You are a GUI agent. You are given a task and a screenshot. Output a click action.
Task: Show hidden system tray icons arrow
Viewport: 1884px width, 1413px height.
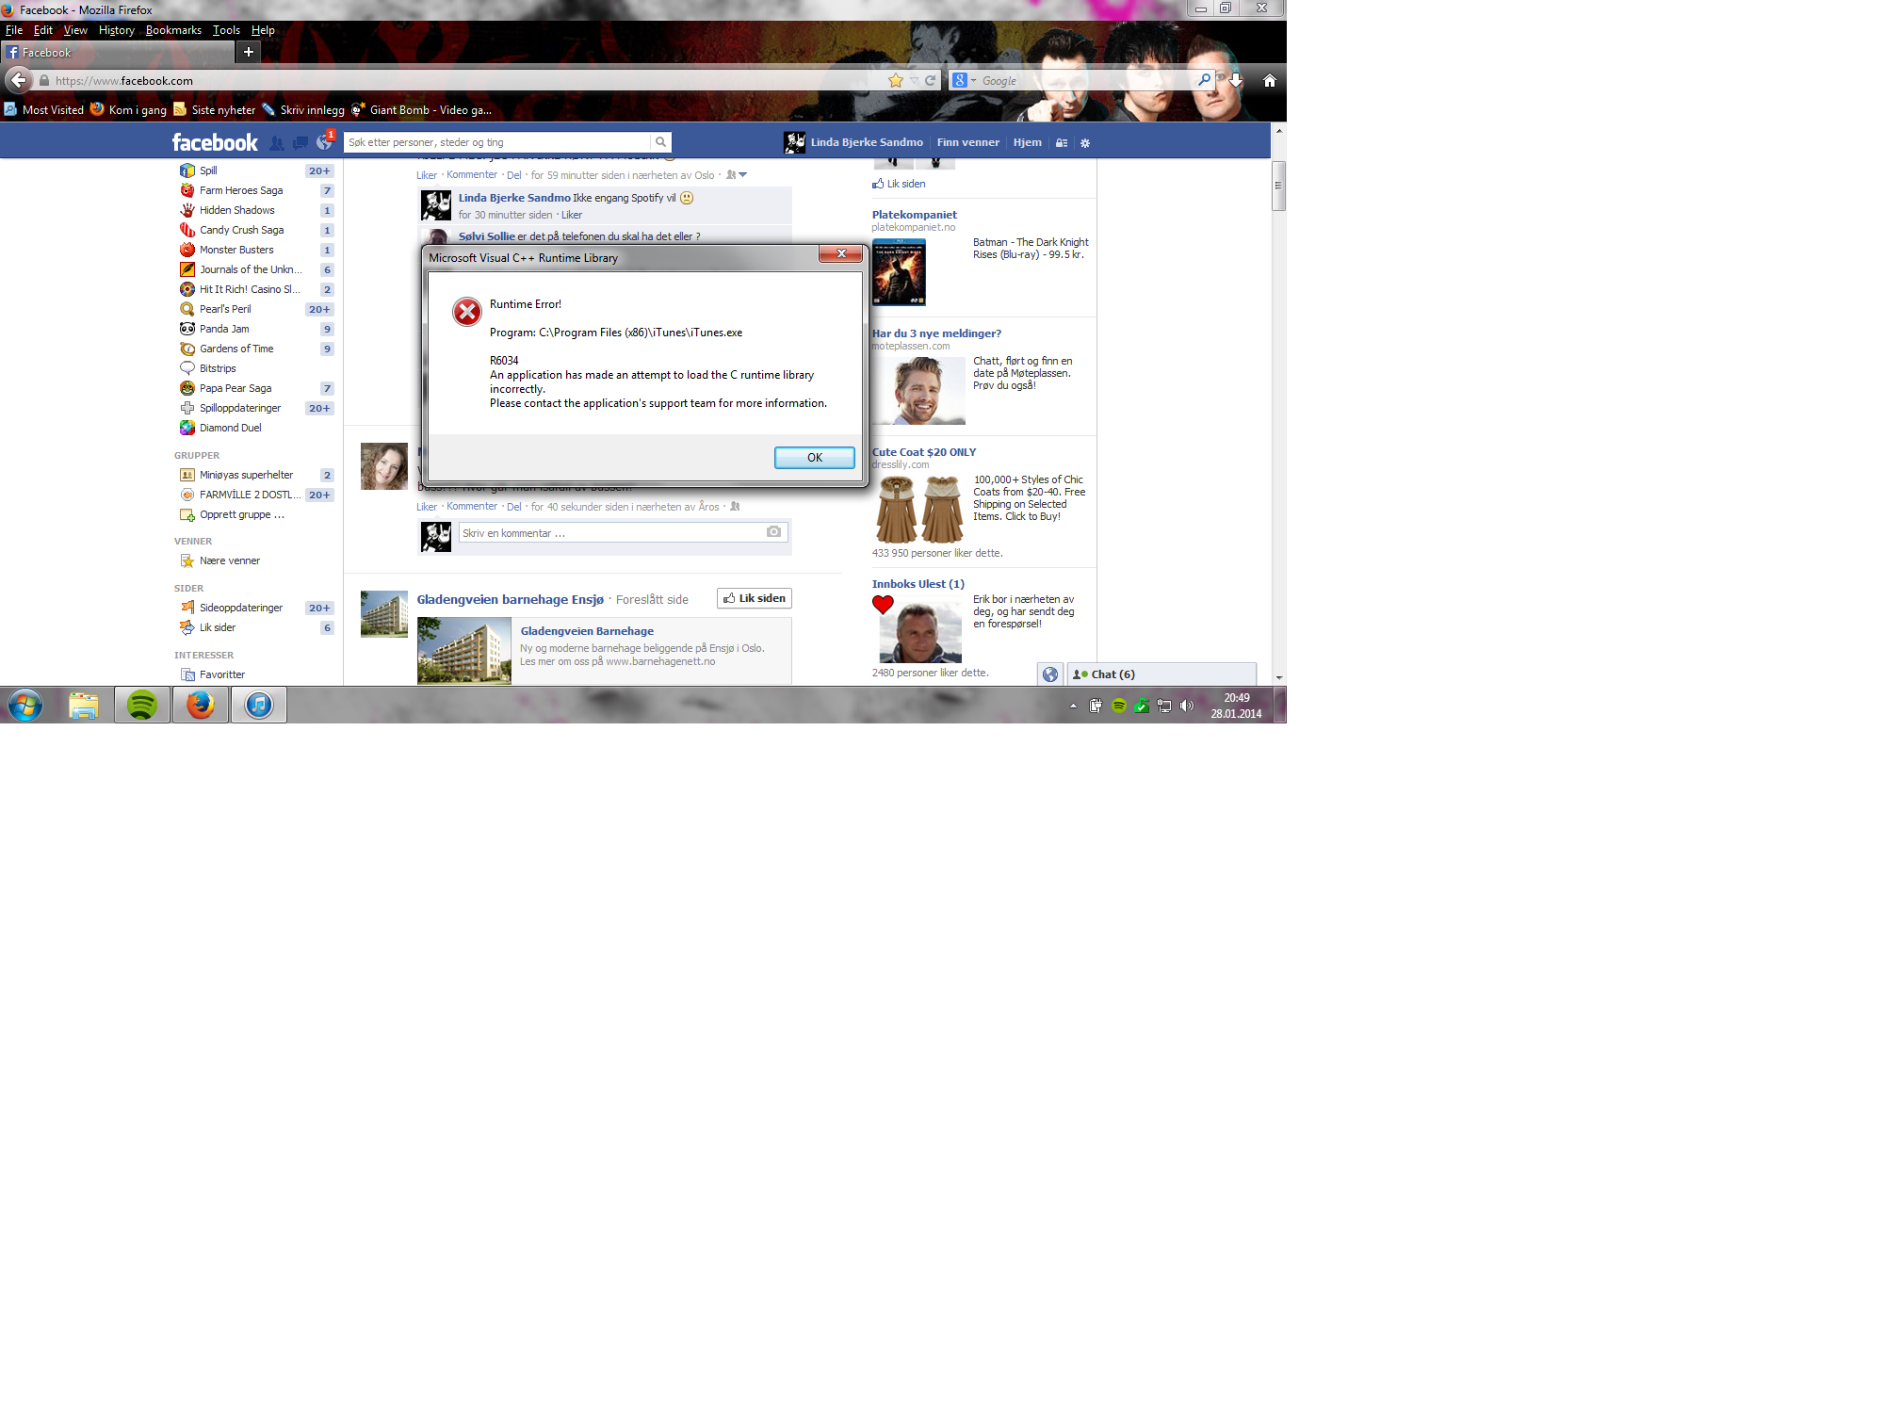point(1073,706)
